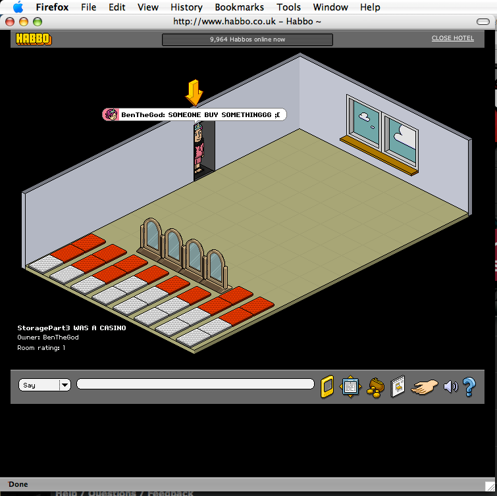The width and height of the screenshot is (497, 496).
Task: Open the Hand inventory icon
Action: coord(425,387)
